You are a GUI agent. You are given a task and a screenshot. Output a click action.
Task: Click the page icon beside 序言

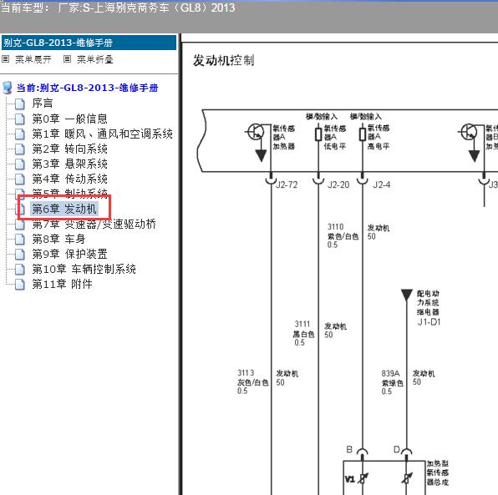click(20, 104)
